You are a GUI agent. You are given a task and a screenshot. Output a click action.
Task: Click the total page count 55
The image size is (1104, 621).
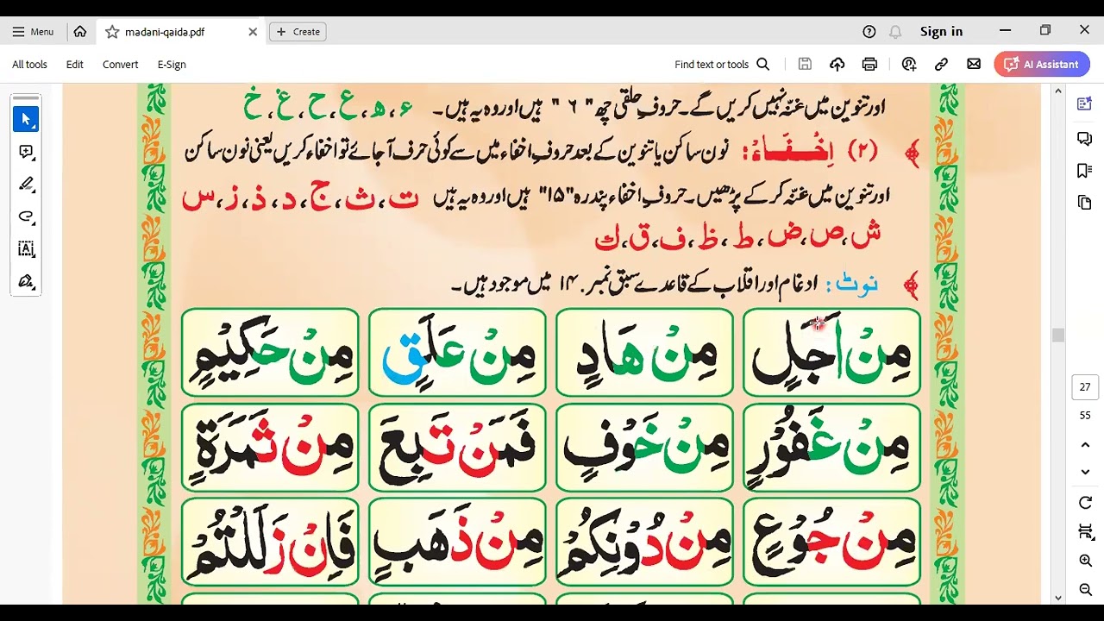1085,416
